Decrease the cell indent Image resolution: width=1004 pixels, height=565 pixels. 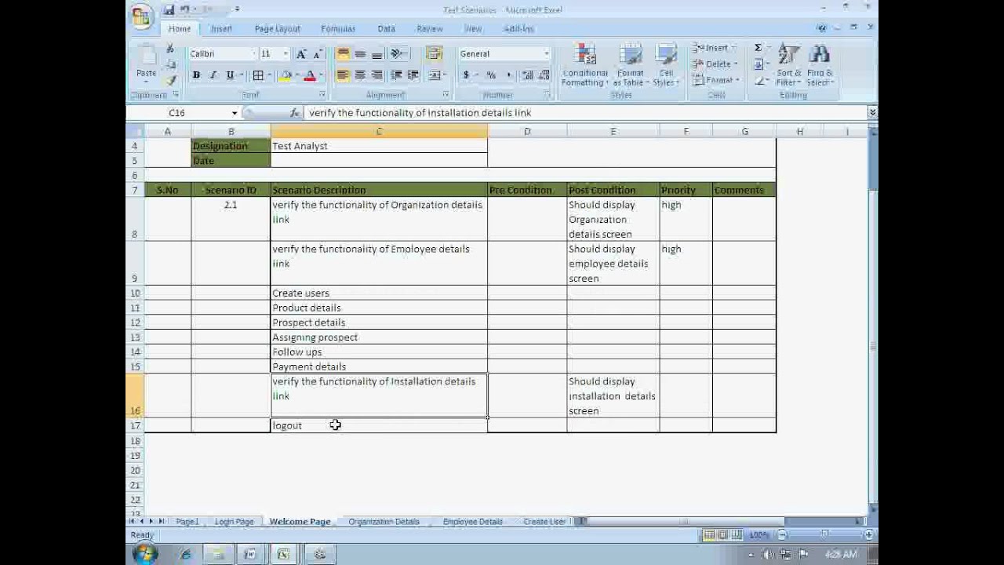pos(396,75)
